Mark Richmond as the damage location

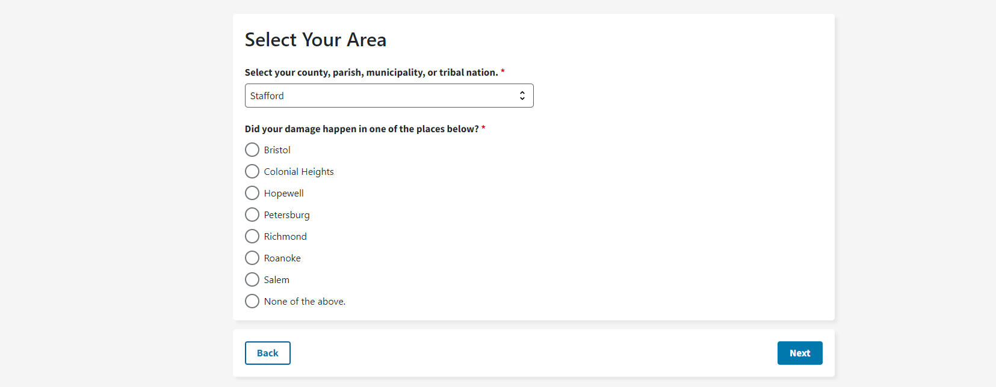point(252,236)
